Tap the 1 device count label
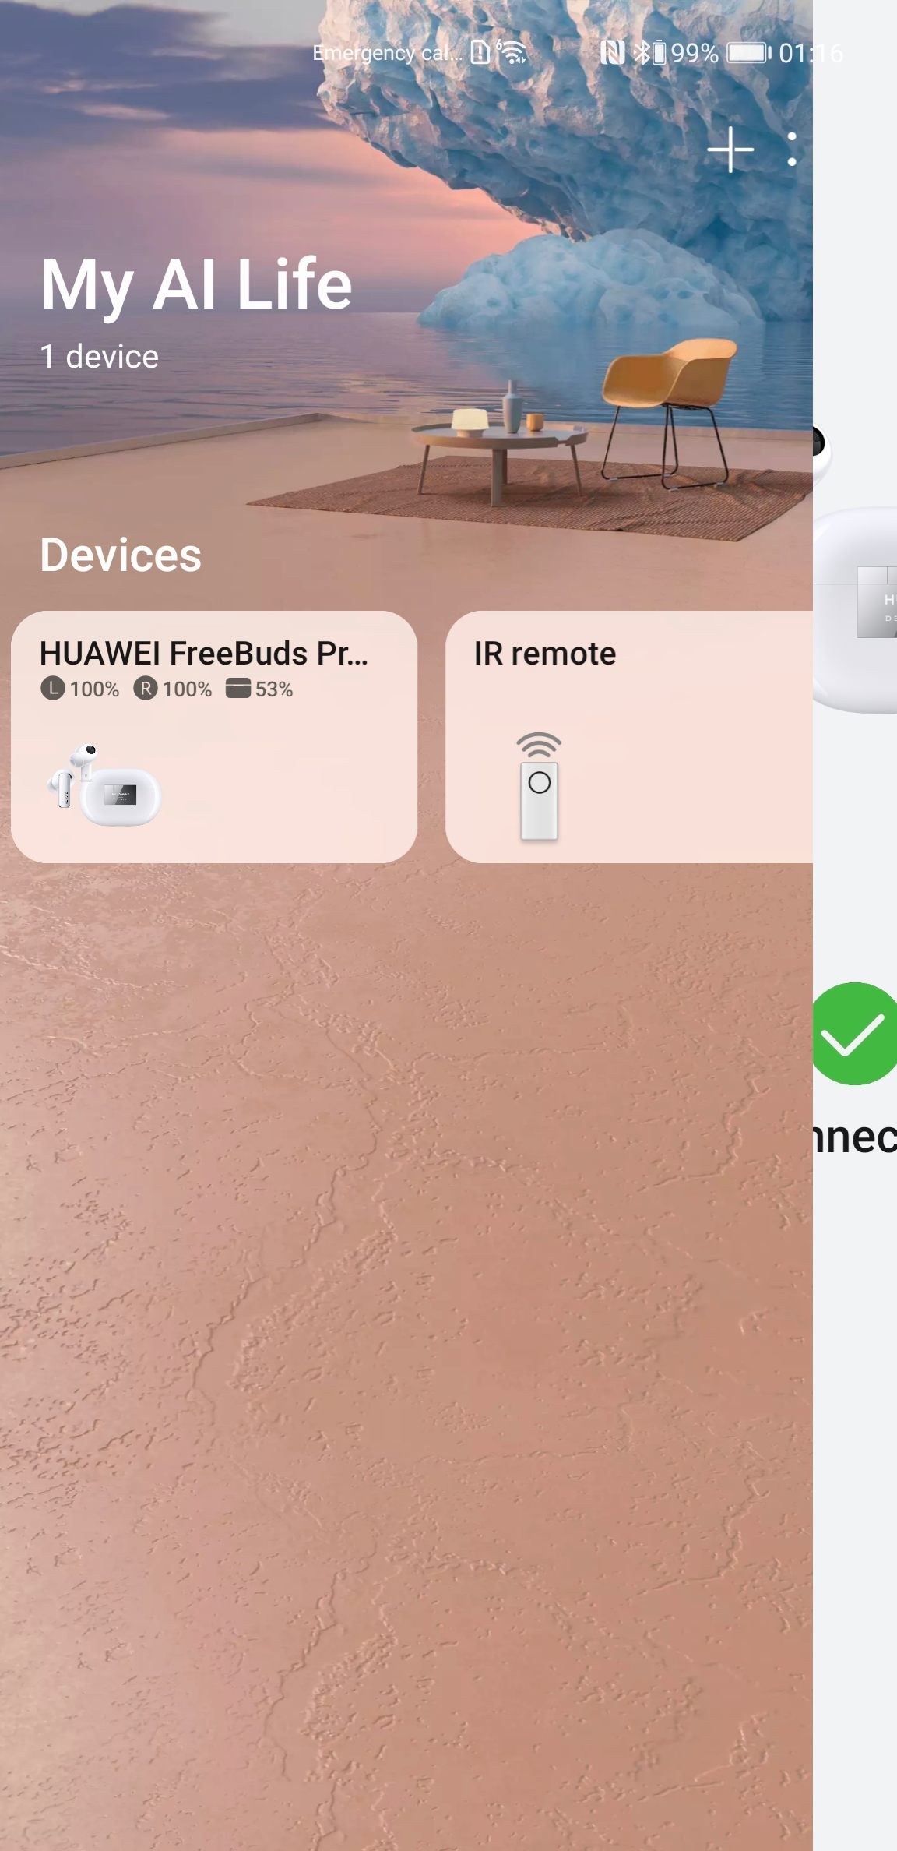 point(100,357)
